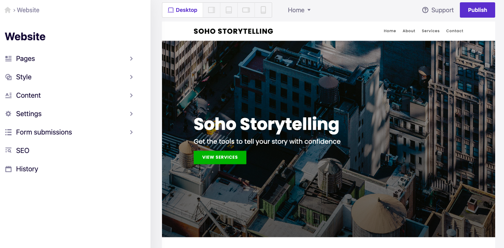This screenshot has height=248, width=504.
Task: Click the SOHO STORYTELLING header logo text
Action: [233, 31]
